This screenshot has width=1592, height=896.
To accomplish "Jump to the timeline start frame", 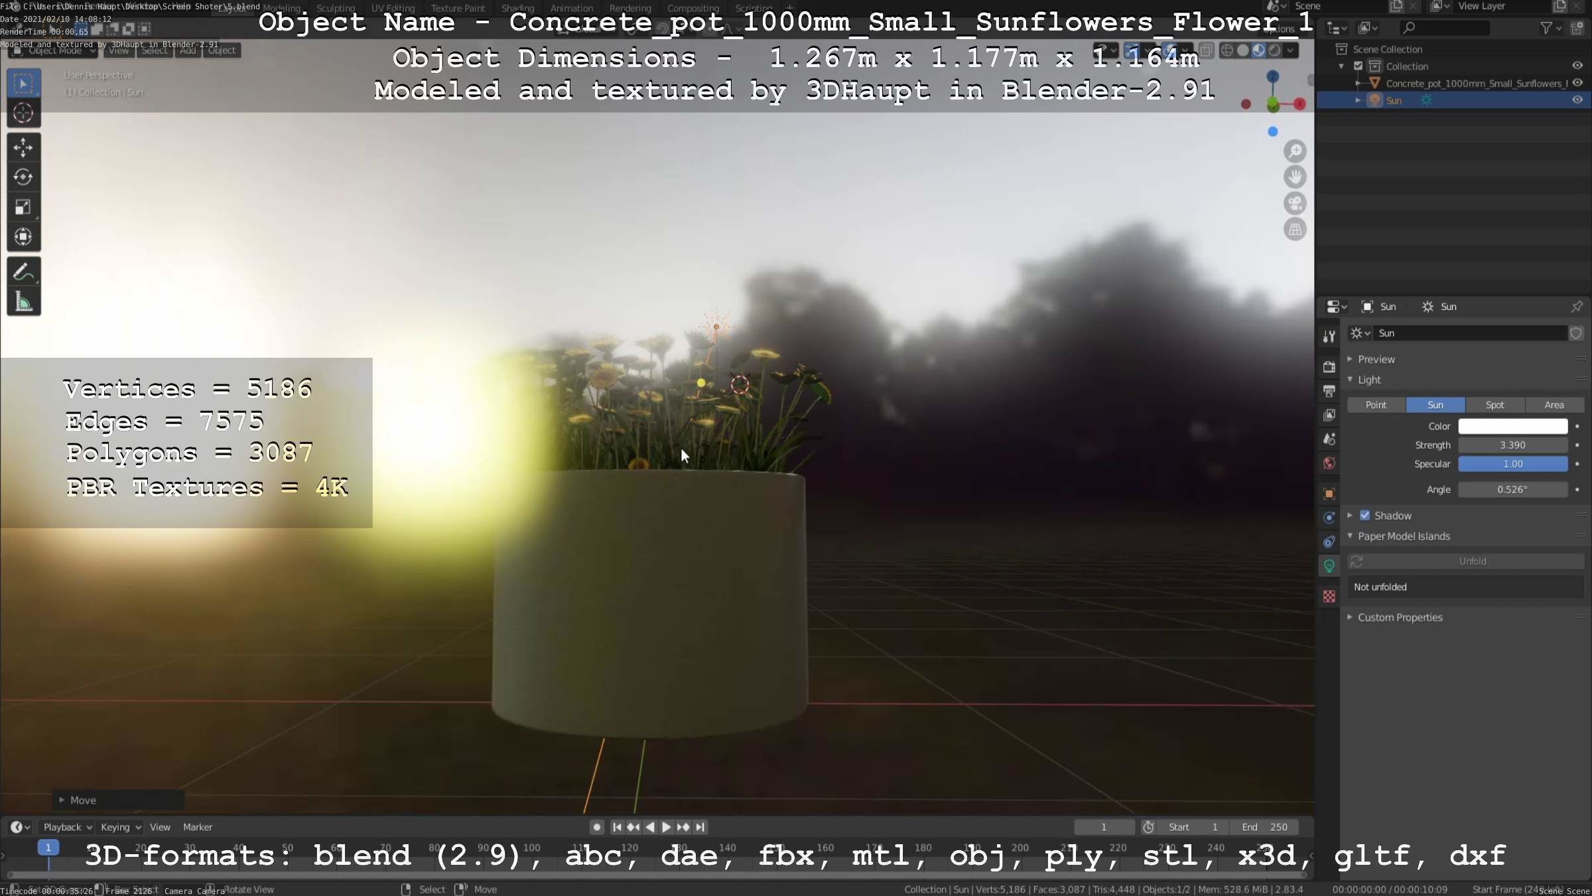I will (x=617, y=827).
